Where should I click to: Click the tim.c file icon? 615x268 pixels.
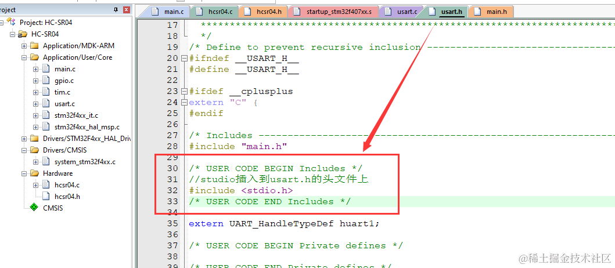click(x=46, y=92)
